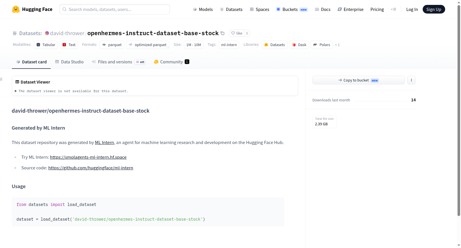Click the load_dataset code line in Usage
This screenshot has width=461, height=248.
point(111,219)
